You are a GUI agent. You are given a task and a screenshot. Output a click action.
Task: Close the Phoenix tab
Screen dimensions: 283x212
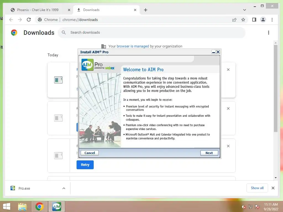tap(69, 10)
